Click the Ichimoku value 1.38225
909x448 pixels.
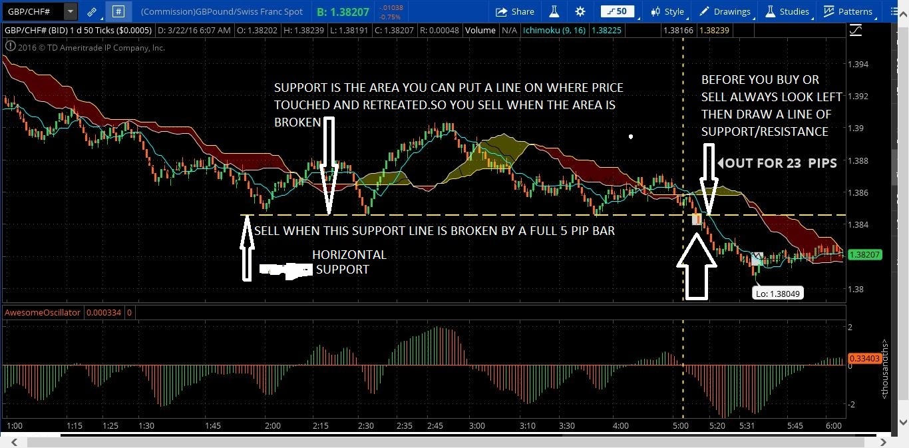tap(606, 31)
